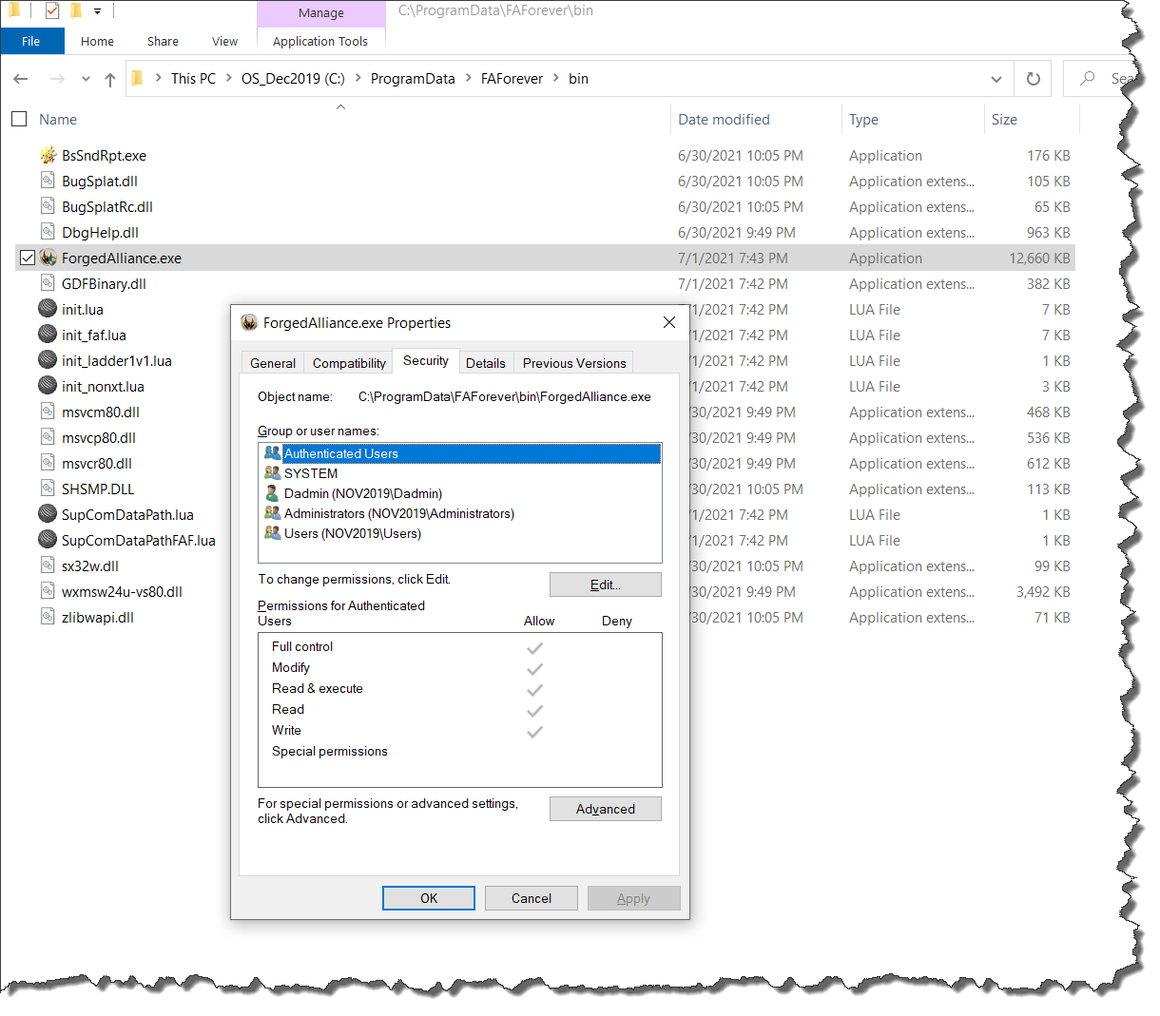Select SYSTEM in group or user names
The width and height of the screenshot is (1160, 1016).
(461, 473)
